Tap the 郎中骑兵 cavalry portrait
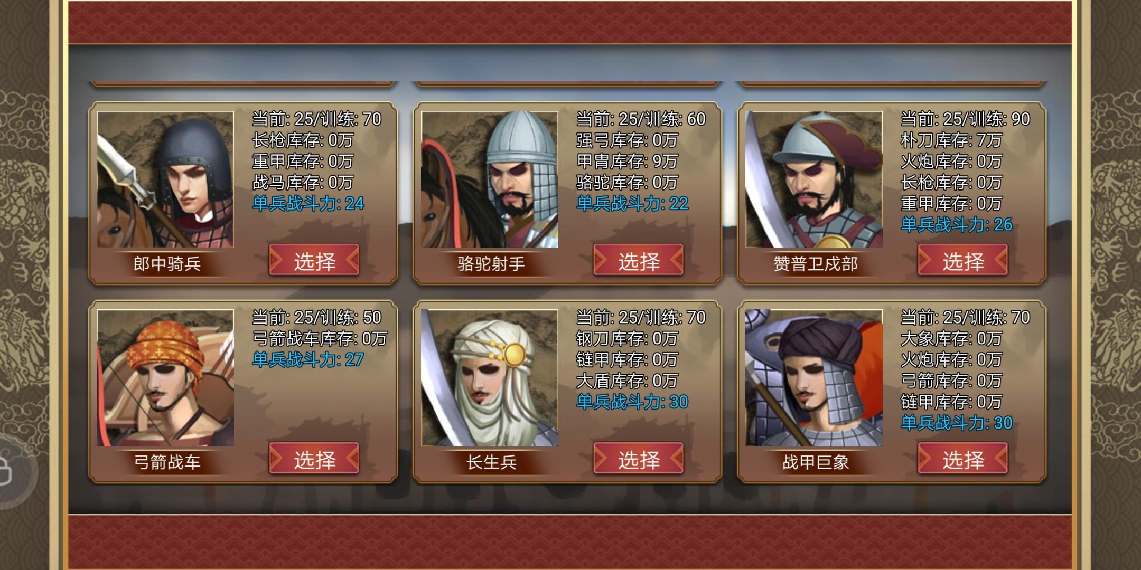Viewport: 1141px width, 570px height. tap(165, 179)
